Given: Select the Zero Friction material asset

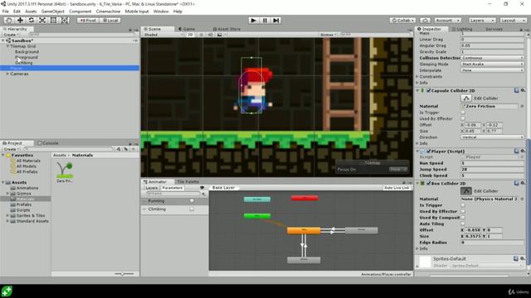Looking at the screenshot, I should [x=65, y=171].
